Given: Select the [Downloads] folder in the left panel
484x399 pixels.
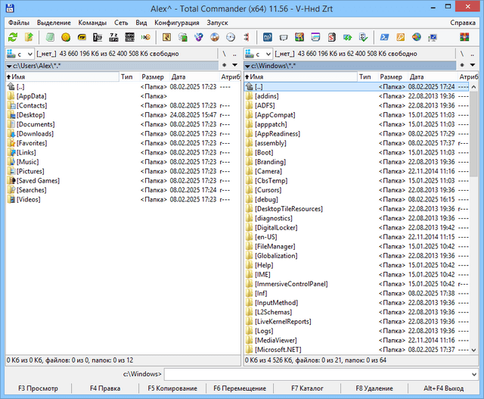Looking at the screenshot, I should tap(35, 133).
